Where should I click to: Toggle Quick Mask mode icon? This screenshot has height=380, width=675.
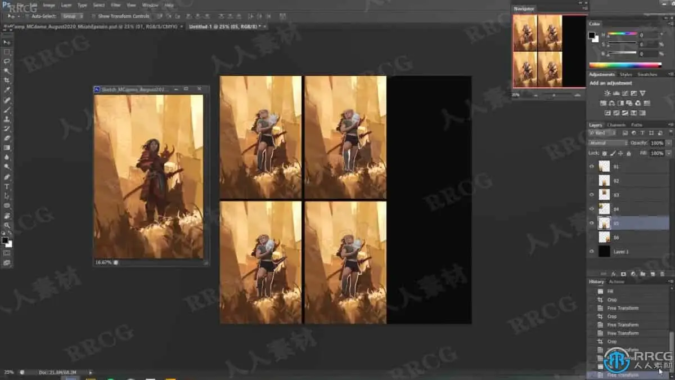pyautogui.click(x=7, y=253)
